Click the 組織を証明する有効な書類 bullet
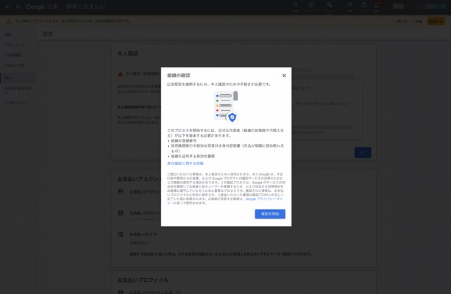This screenshot has height=294, width=451. (193, 156)
